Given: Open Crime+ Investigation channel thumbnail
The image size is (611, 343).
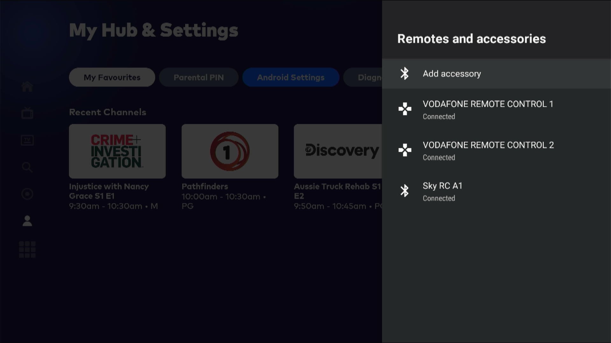Looking at the screenshot, I should coord(117,151).
